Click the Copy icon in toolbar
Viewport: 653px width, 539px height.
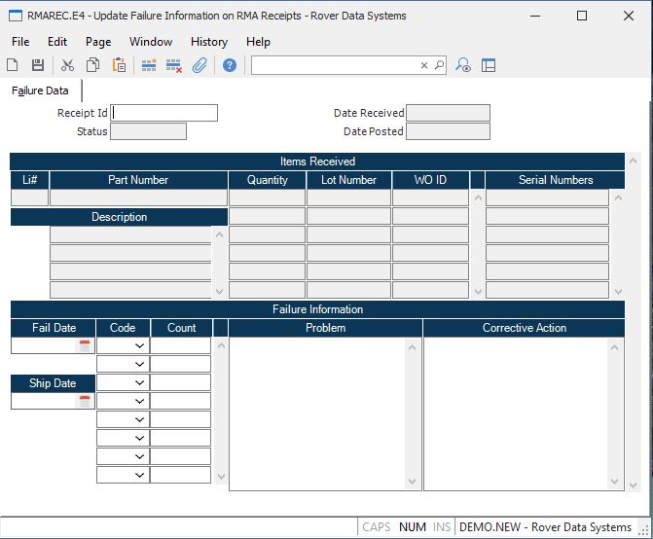(92, 65)
